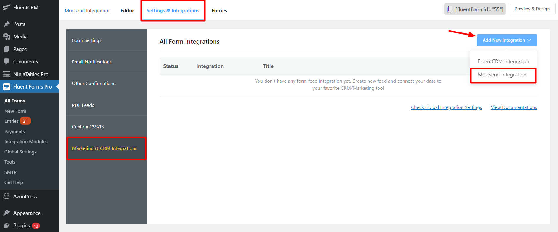
Task: Click the Plugins update badge 13
Action: [x=36, y=226]
